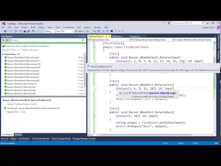
Task: Open the Error List tab
Action: [x=4, y=139]
